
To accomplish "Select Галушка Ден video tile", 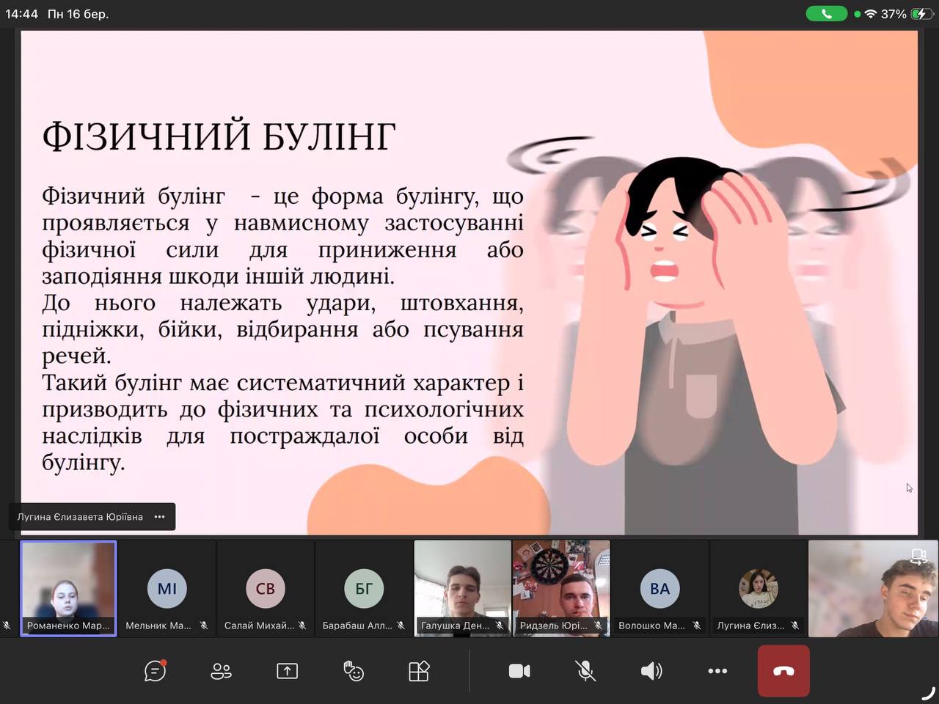I will pyautogui.click(x=462, y=588).
